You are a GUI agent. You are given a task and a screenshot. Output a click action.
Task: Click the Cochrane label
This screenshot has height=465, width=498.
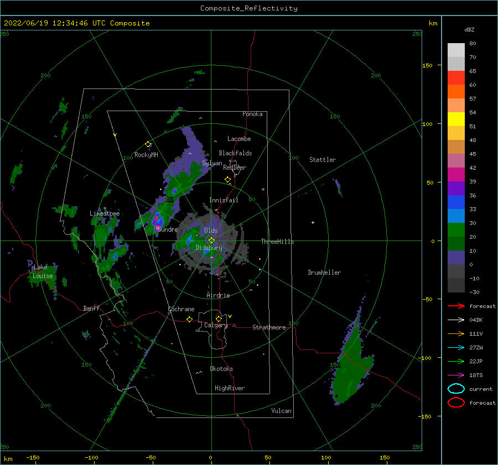[181, 309]
